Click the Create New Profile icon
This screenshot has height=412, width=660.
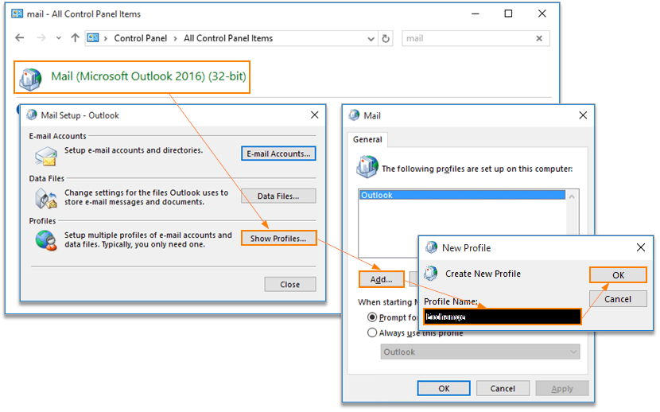coord(431,274)
